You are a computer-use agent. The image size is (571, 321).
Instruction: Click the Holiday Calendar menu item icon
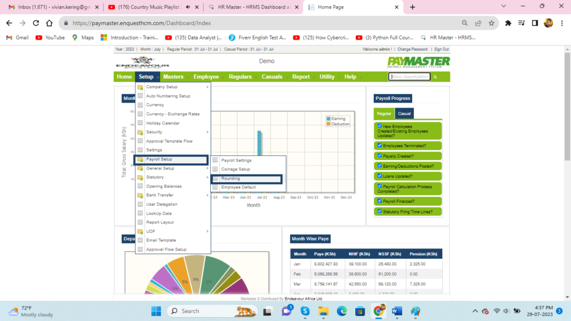[141, 123]
